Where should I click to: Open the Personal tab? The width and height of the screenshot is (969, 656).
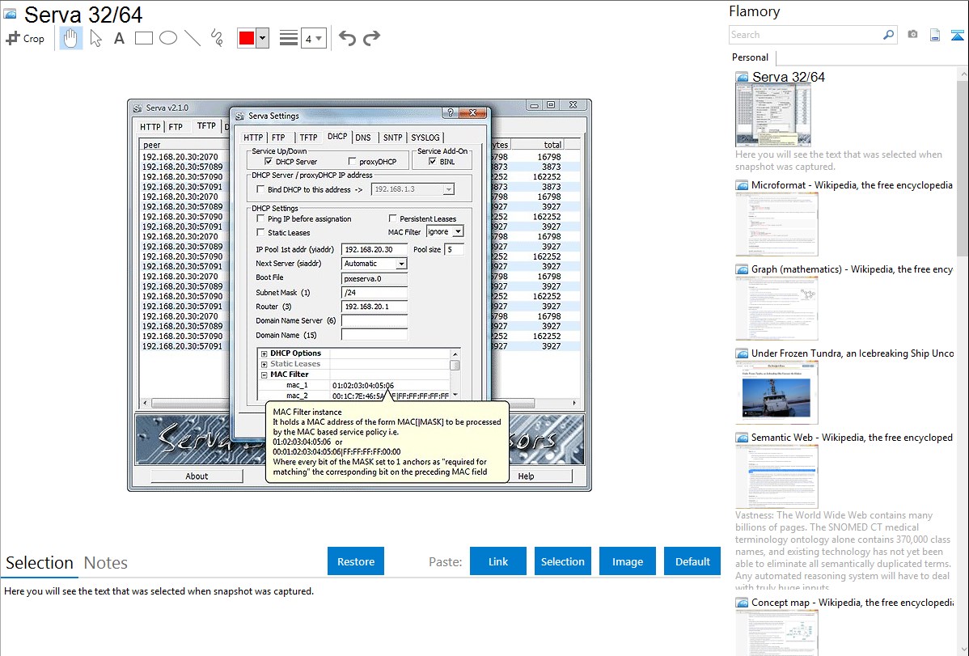pyautogui.click(x=750, y=57)
